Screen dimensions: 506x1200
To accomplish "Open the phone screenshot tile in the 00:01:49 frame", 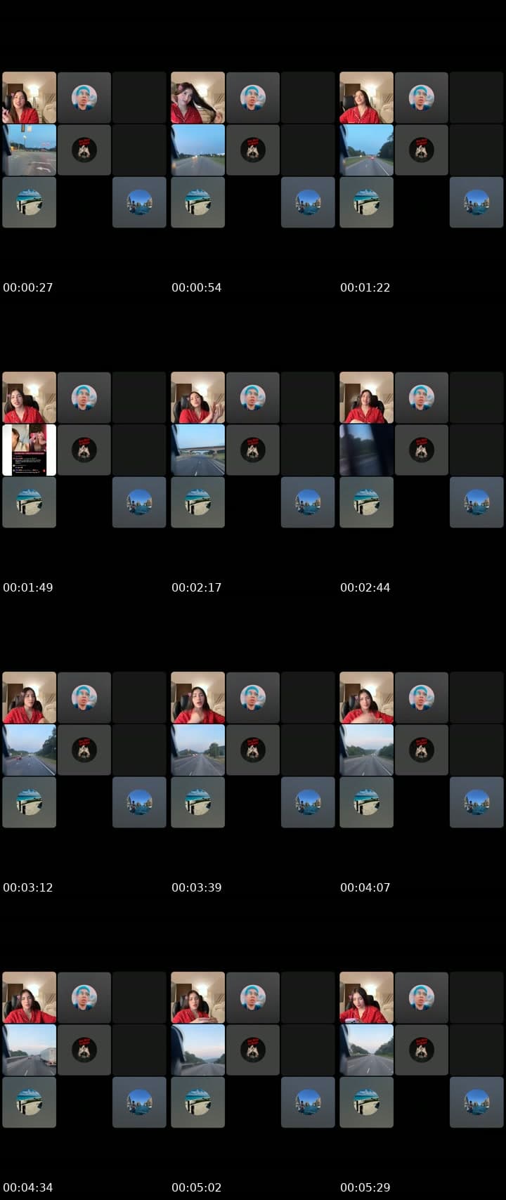I will 29,450.
